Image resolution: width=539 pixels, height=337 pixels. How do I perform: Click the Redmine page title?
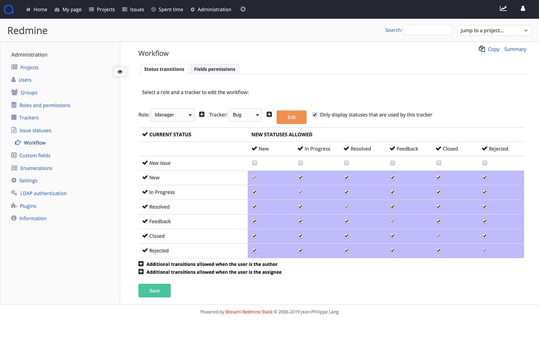pos(27,31)
